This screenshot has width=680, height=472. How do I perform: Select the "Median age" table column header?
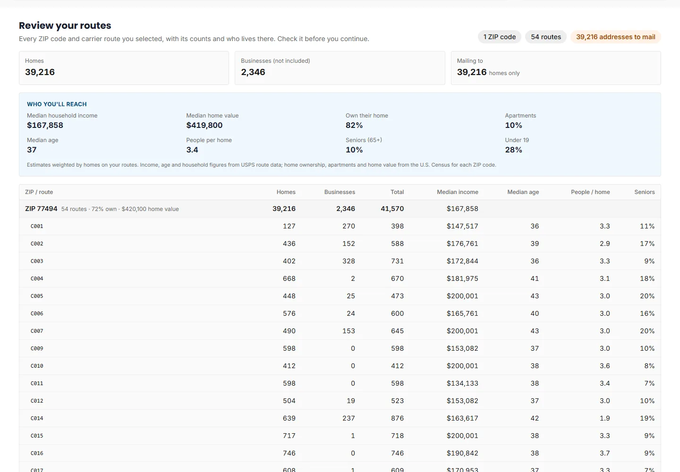point(523,192)
